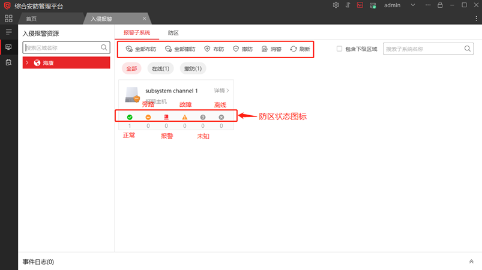Click the 撤防 disarm button

pos(243,49)
